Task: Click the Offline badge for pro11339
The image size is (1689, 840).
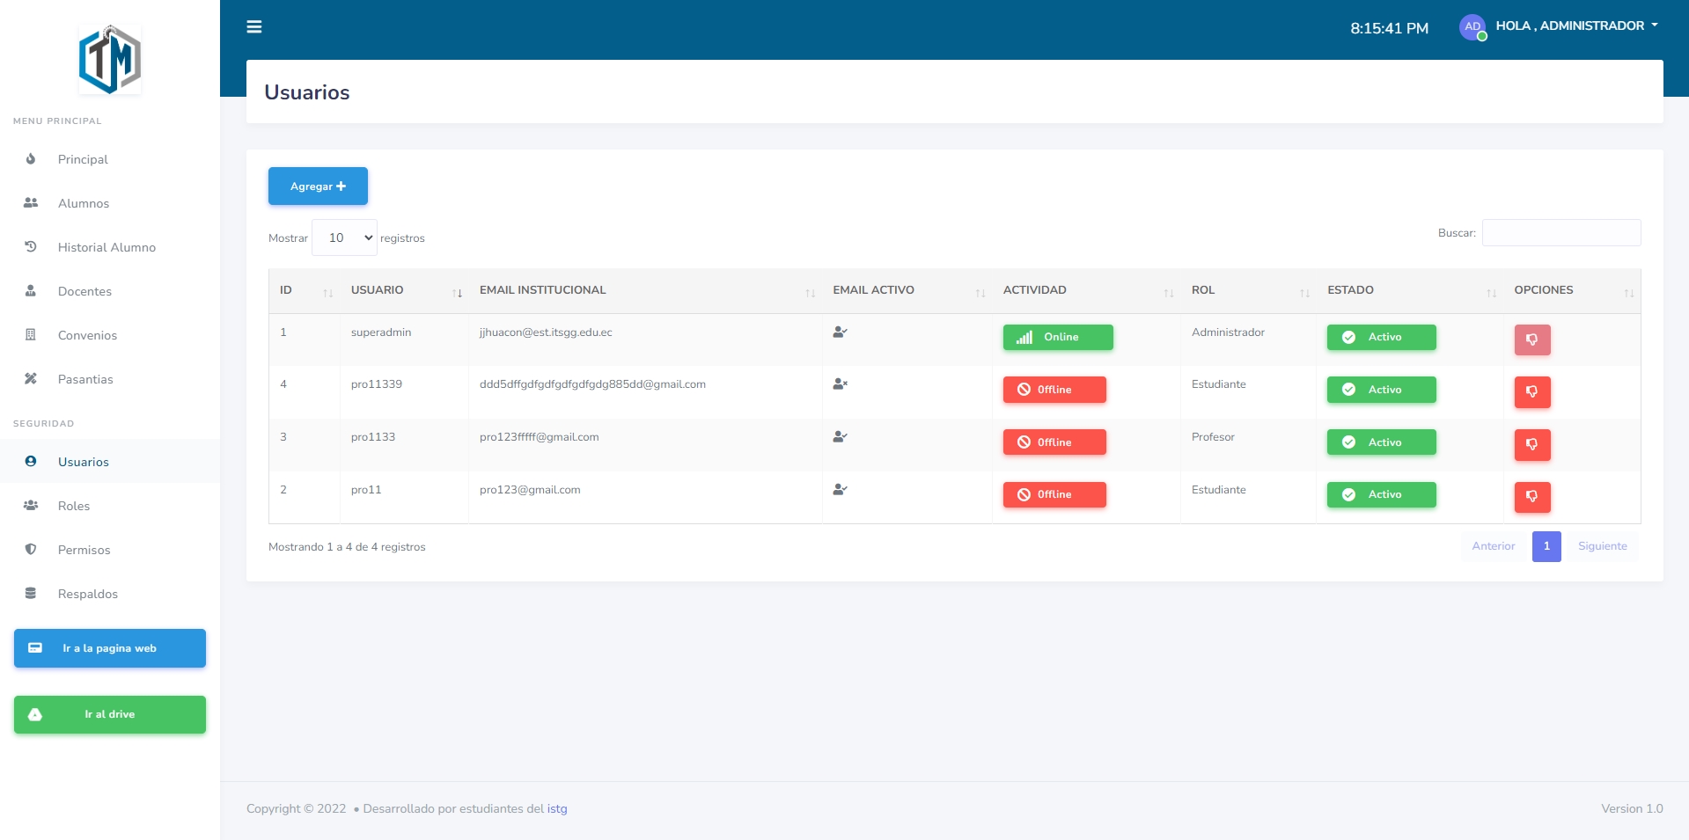Action: pyautogui.click(x=1054, y=390)
